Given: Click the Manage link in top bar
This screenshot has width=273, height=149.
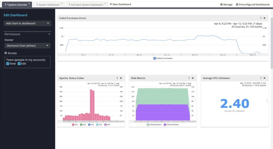Looking at the screenshot, I should click(226, 5).
